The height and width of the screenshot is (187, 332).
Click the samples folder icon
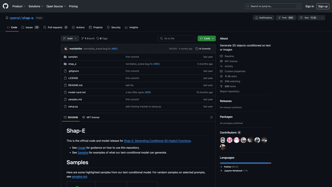(65, 57)
